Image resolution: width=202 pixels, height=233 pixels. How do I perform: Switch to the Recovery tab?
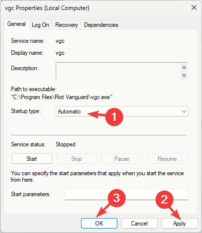(x=67, y=25)
